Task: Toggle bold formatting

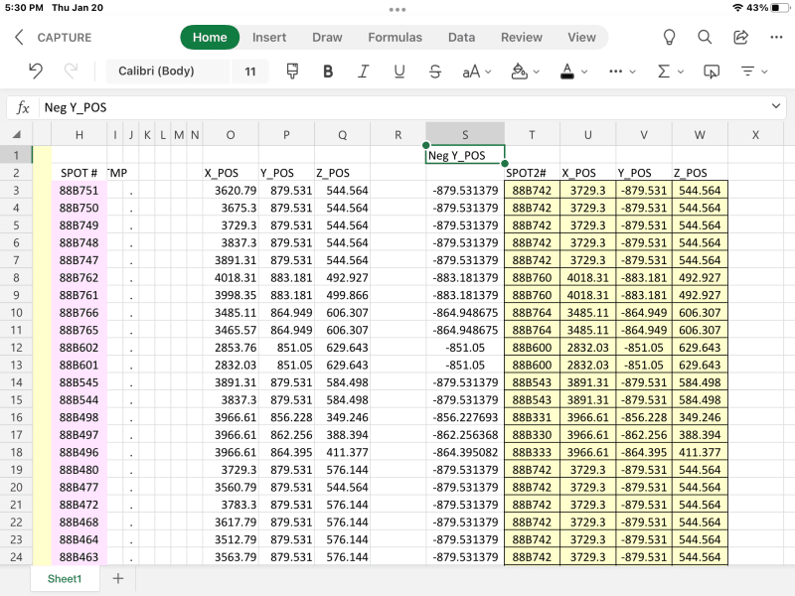Action: [328, 72]
